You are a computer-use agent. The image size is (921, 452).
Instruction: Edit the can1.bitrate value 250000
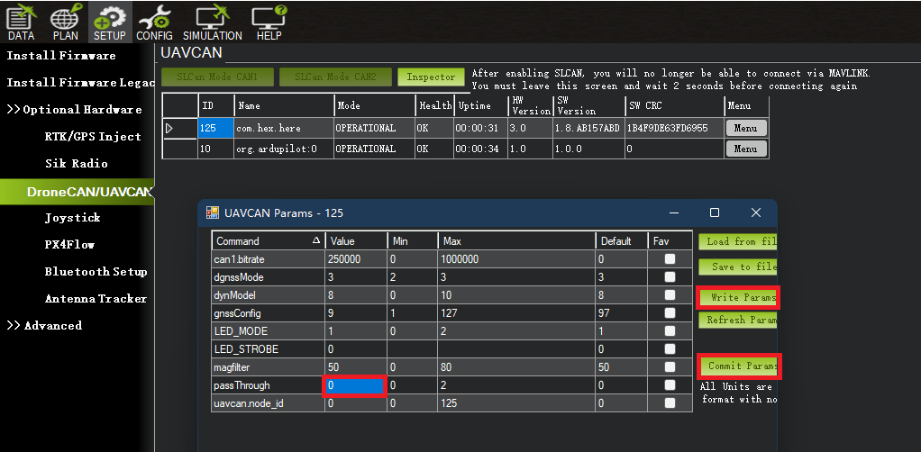coord(355,259)
